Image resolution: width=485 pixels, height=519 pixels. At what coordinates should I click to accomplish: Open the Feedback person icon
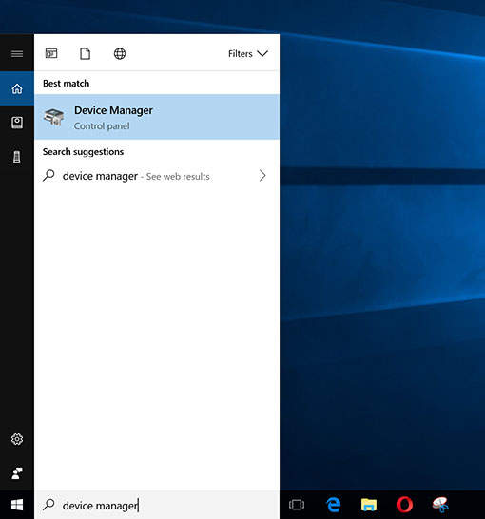tap(17, 473)
